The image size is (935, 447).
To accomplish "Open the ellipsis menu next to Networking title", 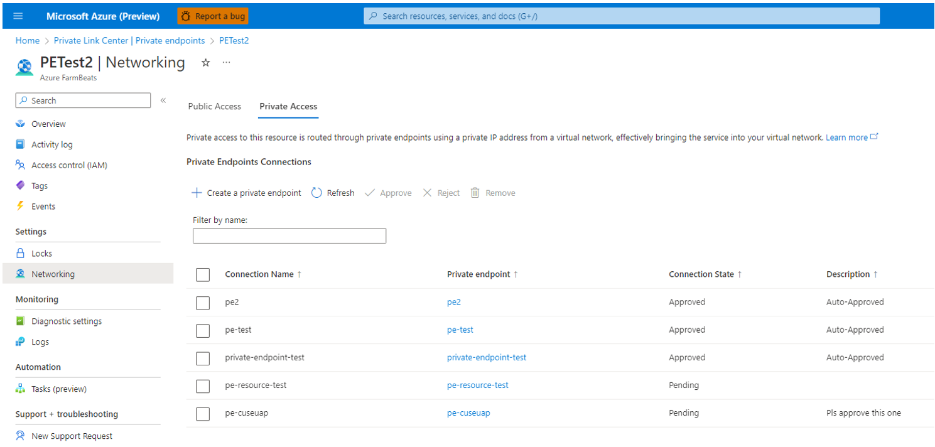I will click(226, 63).
